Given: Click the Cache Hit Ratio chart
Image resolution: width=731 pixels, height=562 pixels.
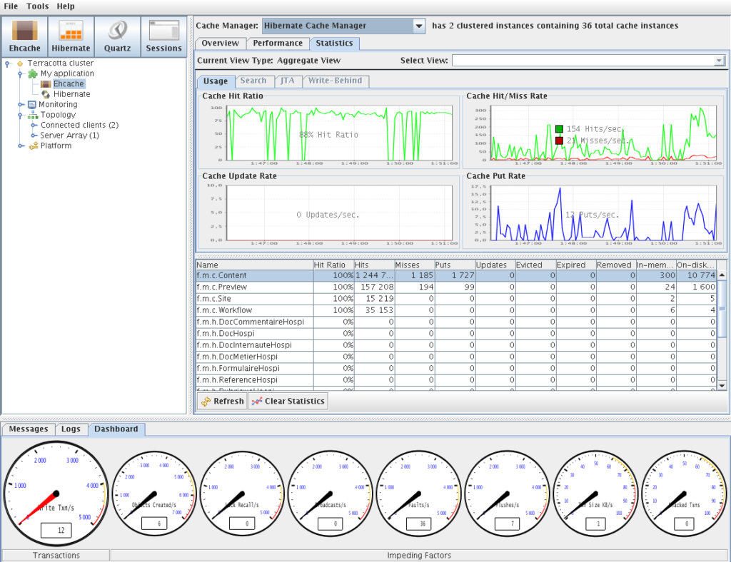Looking at the screenshot, I should pos(339,133).
